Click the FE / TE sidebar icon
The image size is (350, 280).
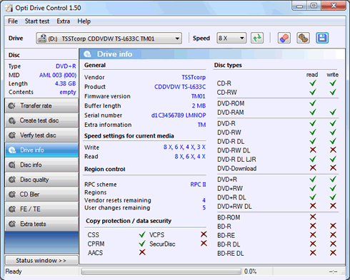coord(12,209)
